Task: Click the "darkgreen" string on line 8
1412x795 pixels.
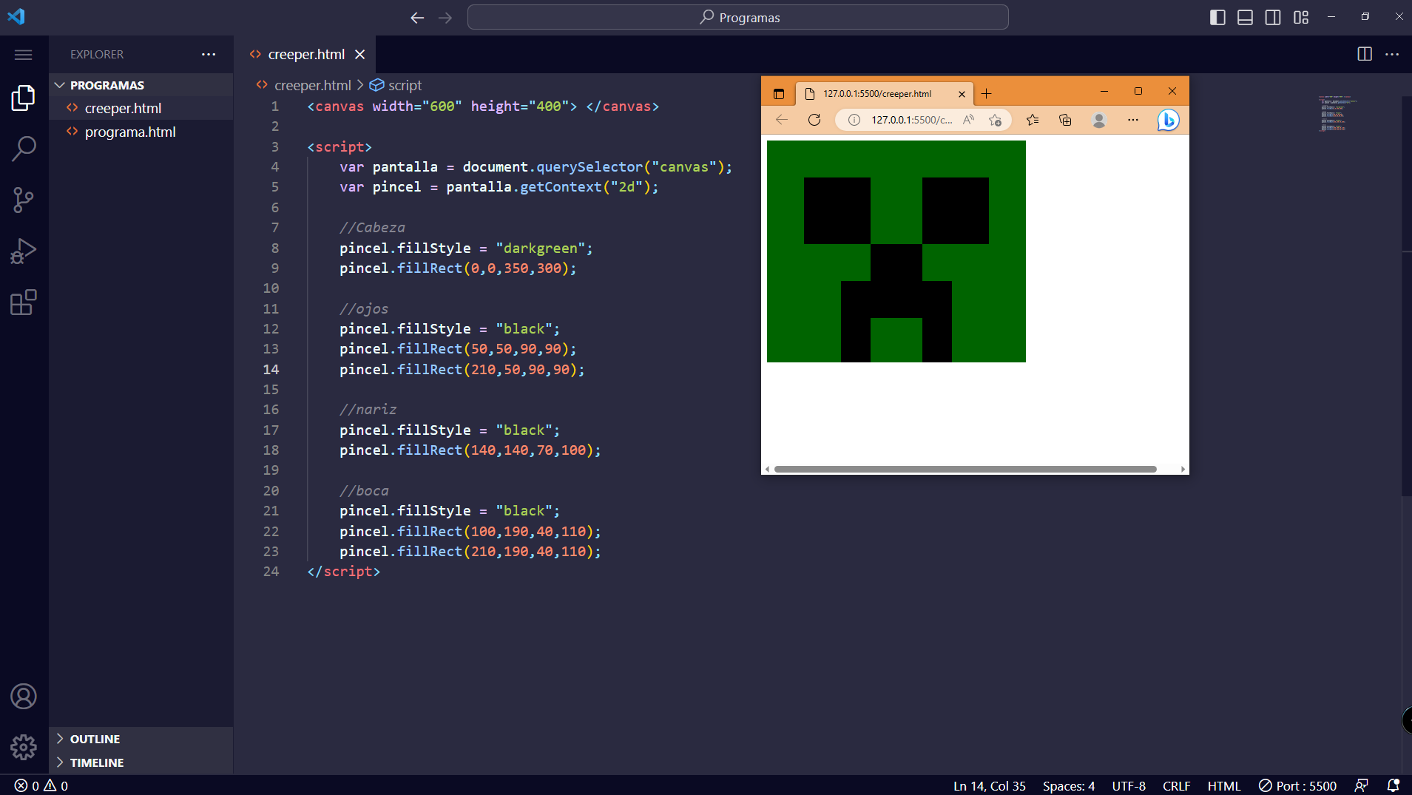Action: click(540, 248)
